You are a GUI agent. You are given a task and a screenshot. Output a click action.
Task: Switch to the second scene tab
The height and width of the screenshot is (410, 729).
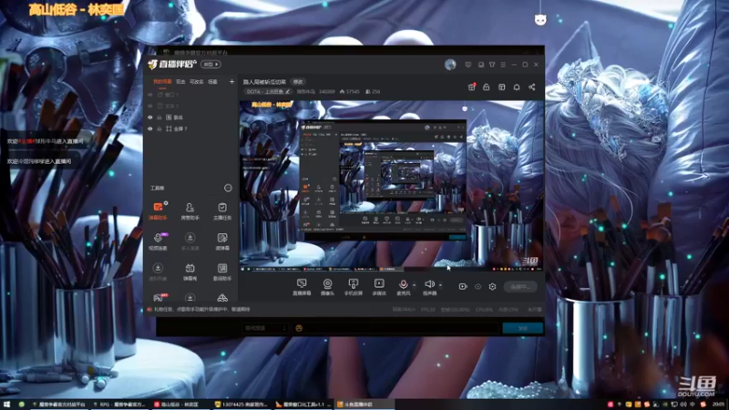(180, 82)
